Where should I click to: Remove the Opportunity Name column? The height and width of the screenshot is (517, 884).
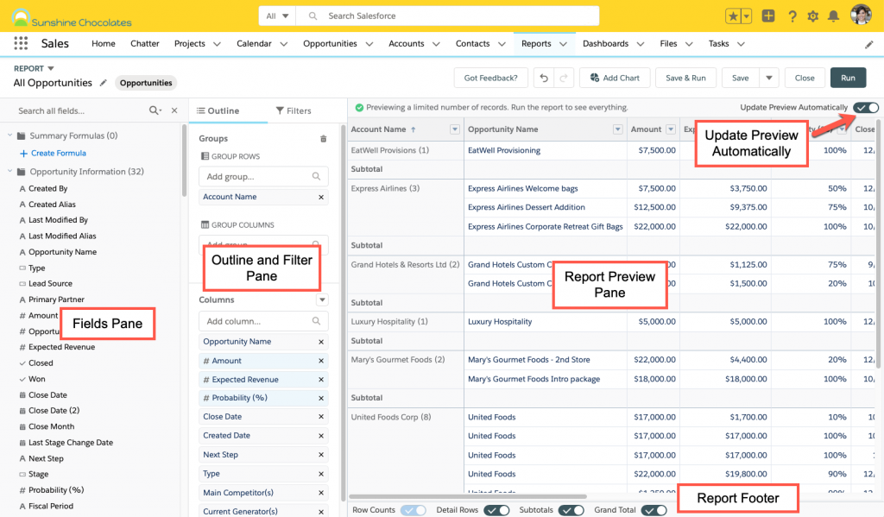click(321, 342)
